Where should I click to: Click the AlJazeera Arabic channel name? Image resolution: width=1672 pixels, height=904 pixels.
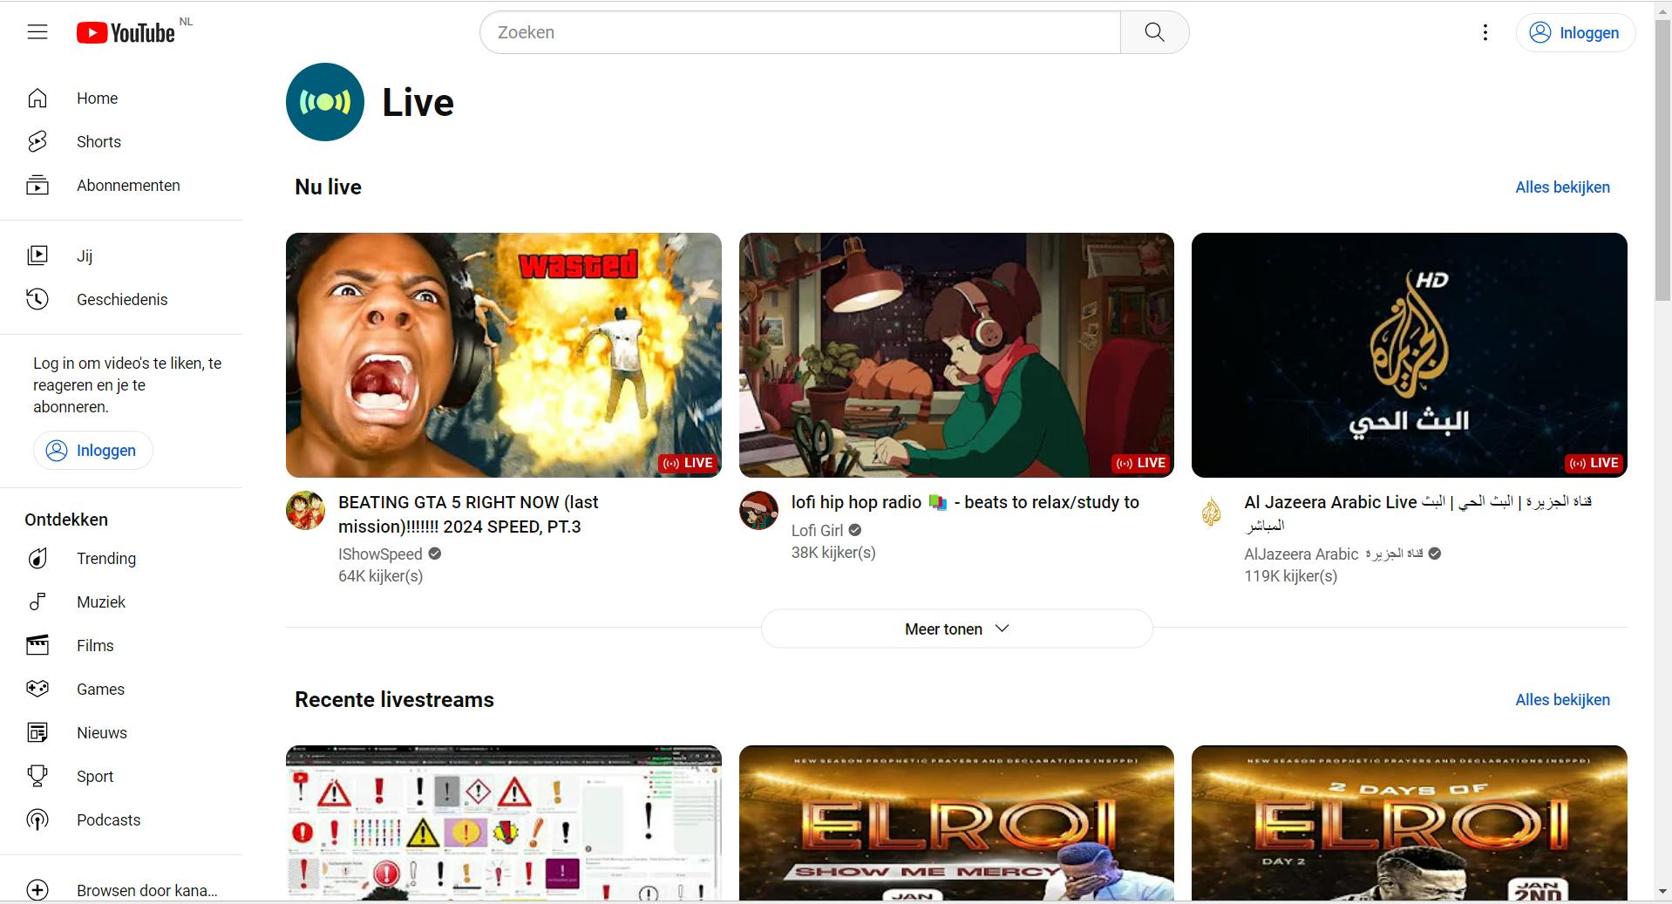tap(1333, 554)
